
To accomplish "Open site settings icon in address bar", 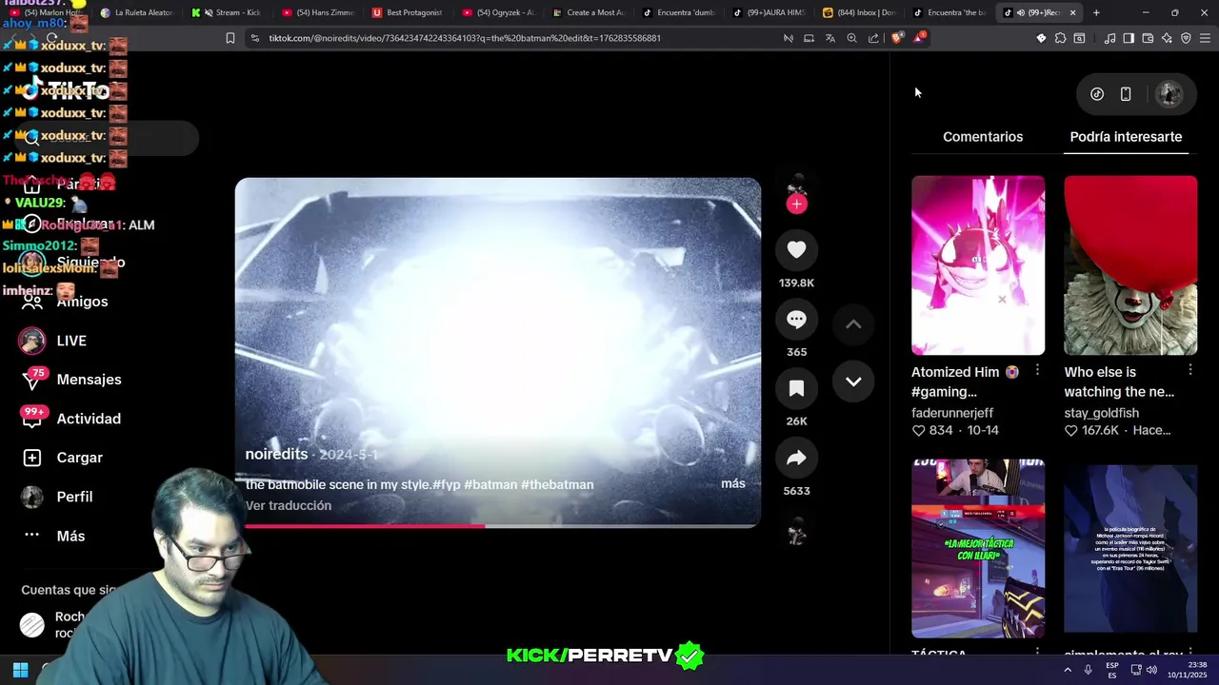I will click(x=254, y=38).
